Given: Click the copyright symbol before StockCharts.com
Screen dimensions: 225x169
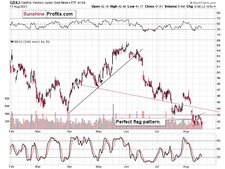Looking at the screenshot, I should coord(191,3).
